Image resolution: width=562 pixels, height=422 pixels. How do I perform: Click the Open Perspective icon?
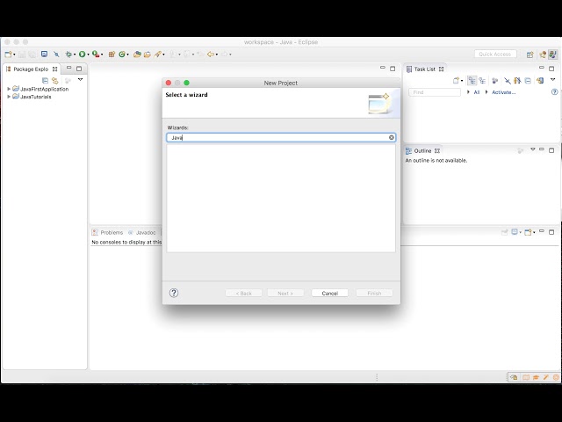pyautogui.click(x=530, y=55)
